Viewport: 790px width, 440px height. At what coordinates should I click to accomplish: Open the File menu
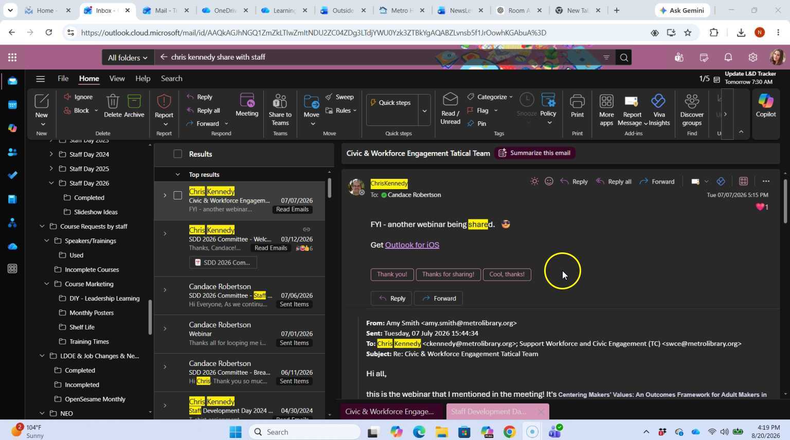(x=63, y=79)
